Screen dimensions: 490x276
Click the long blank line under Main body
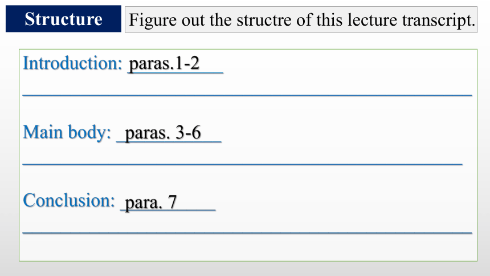click(243, 164)
